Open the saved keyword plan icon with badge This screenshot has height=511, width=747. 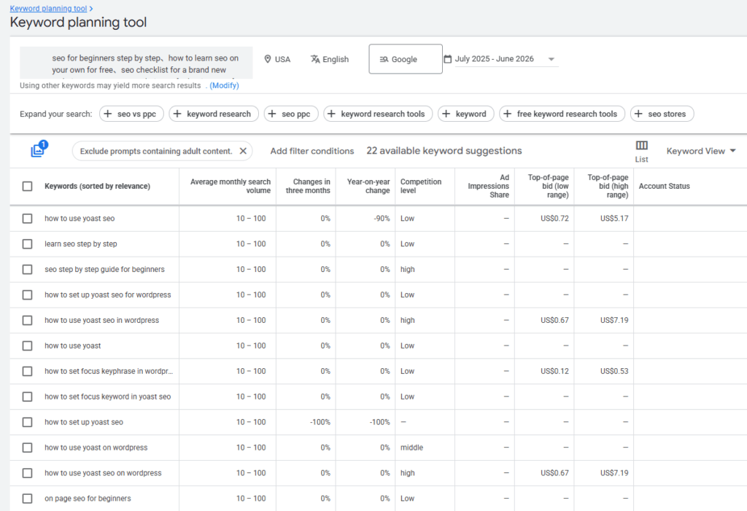coord(39,149)
